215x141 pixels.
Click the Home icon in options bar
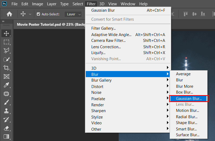pyautogui.click(x=9, y=14)
